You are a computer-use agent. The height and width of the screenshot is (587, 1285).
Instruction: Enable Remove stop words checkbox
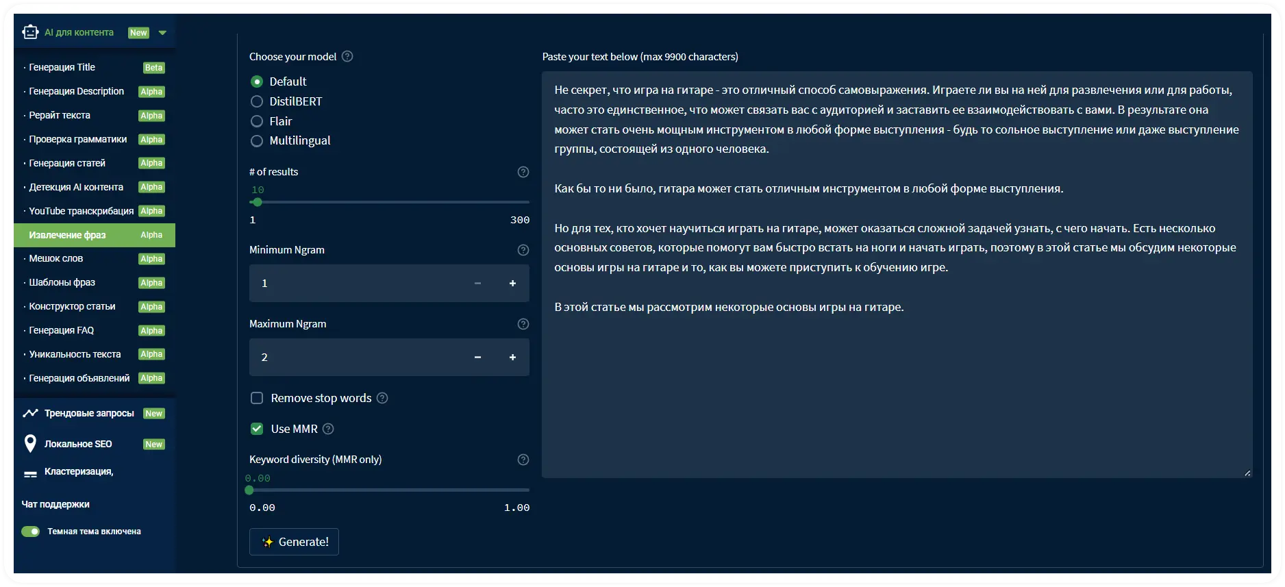click(257, 398)
